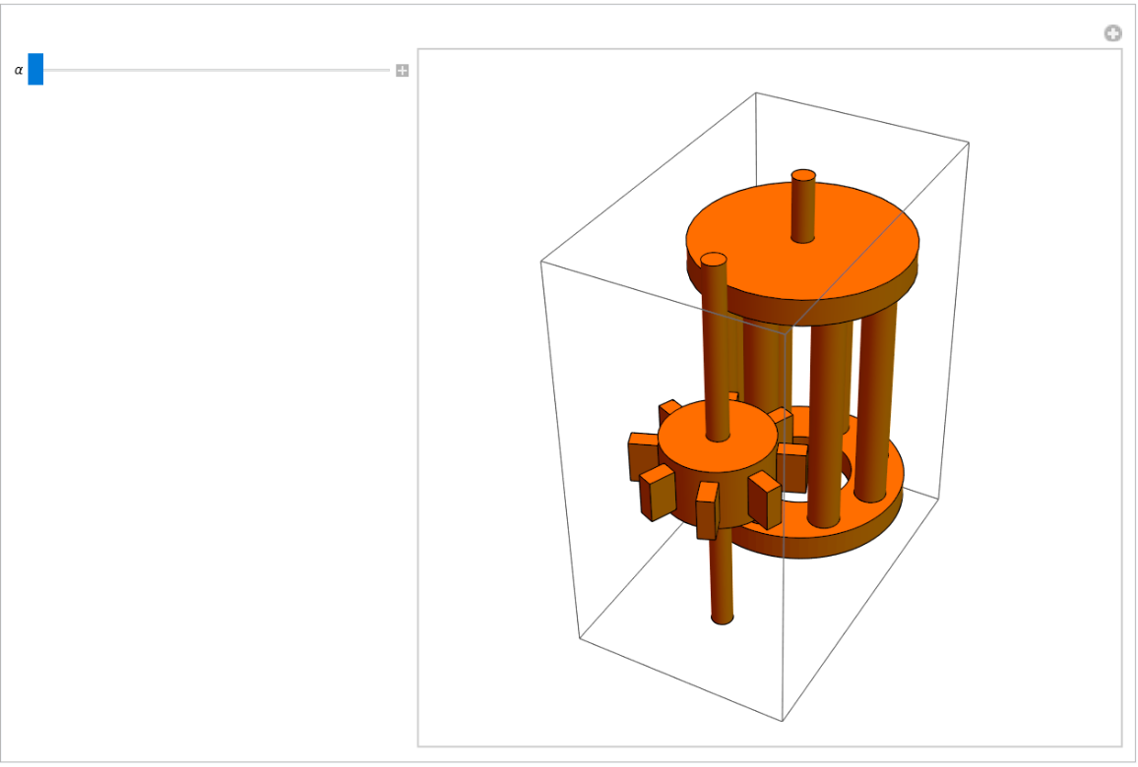
Task: Click the gray circular plus icon at top-right
Action: pyautogui.click(x=1112, y=34)
